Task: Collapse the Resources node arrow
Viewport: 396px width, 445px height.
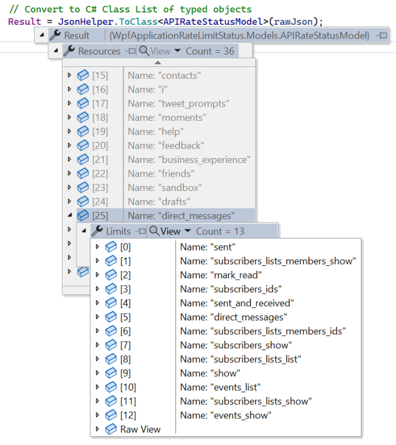Action: pos(56,51)
